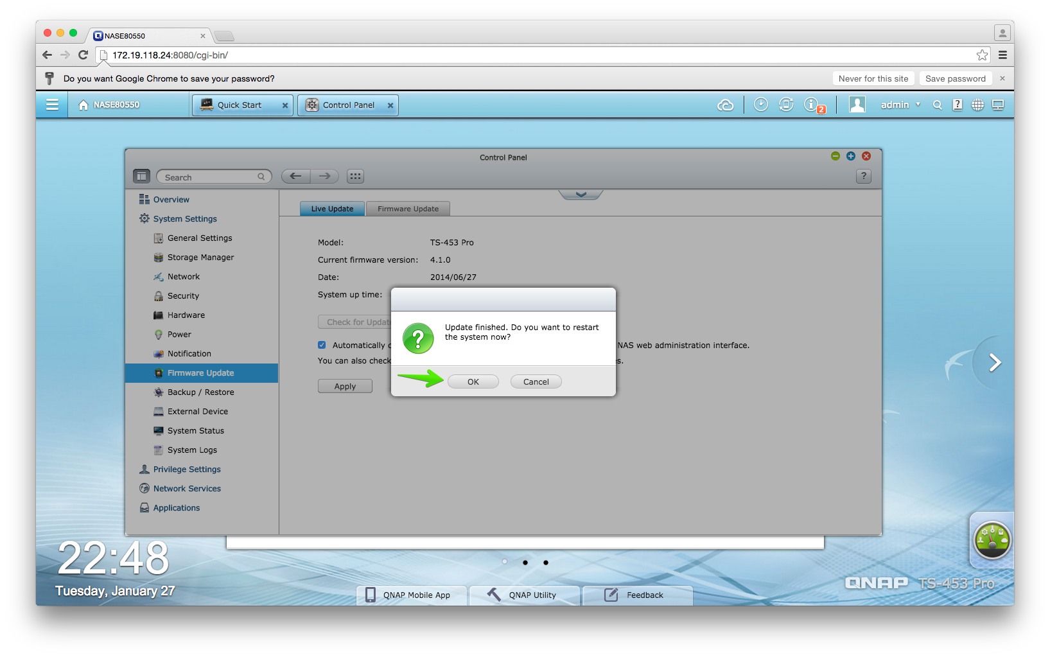
Task: Open the background tasks clock icon
Action: coord(760,104)
